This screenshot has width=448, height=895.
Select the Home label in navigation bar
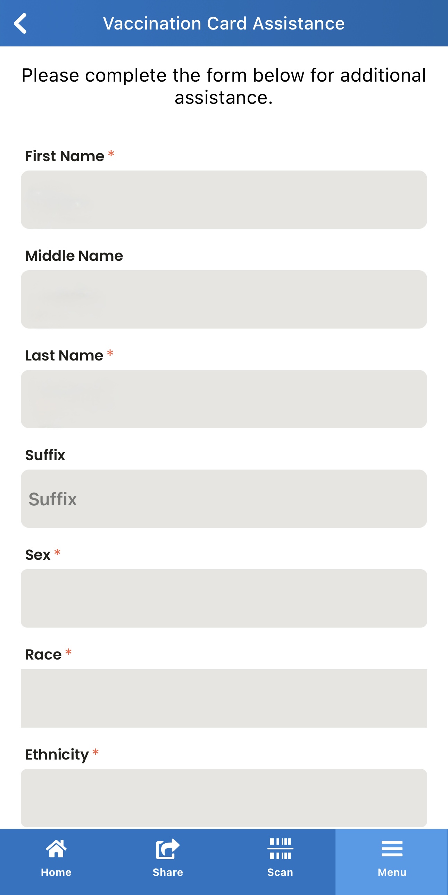coord(56,872)
